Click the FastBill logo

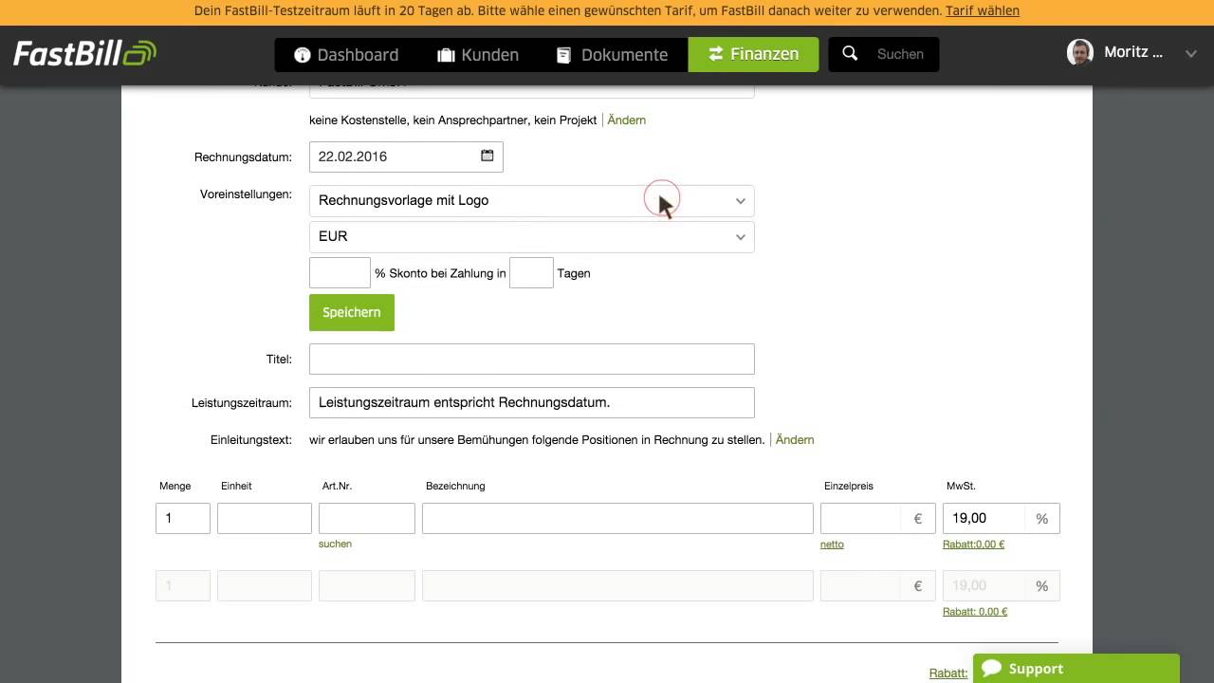[x=84, y=53]
